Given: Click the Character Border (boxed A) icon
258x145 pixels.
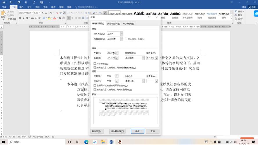Looking at the screenshot, I should coord(64,13).
